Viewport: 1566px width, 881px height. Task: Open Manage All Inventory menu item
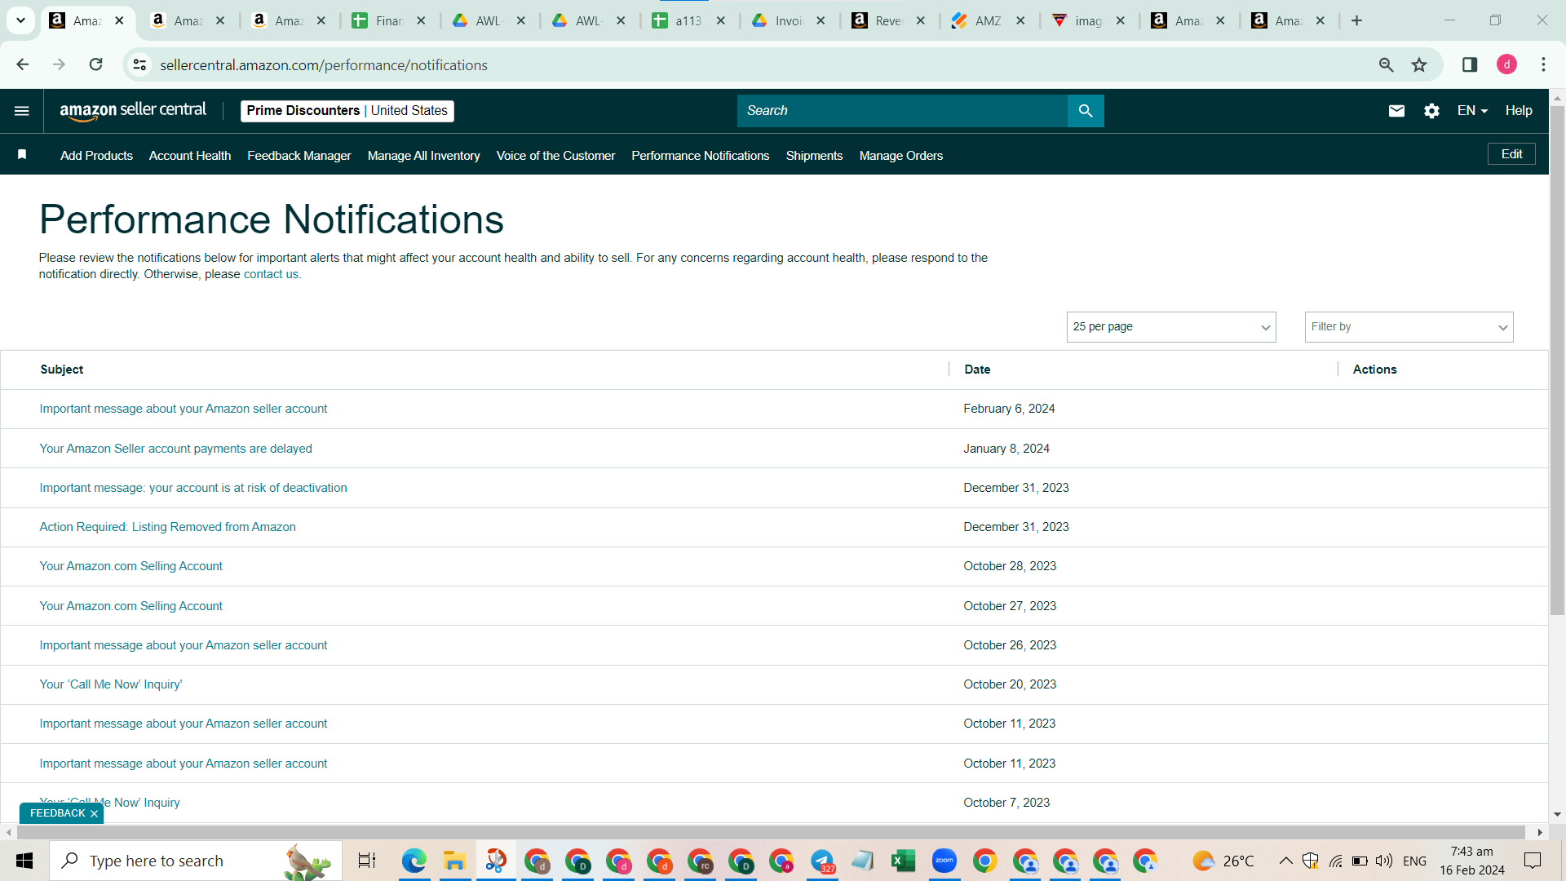pos(424,156)
